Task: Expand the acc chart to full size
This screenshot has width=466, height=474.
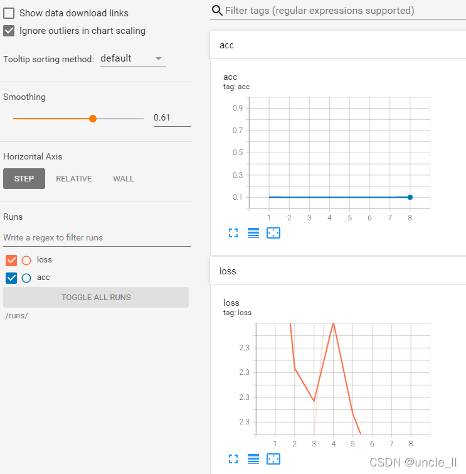Action: point(233,233)
